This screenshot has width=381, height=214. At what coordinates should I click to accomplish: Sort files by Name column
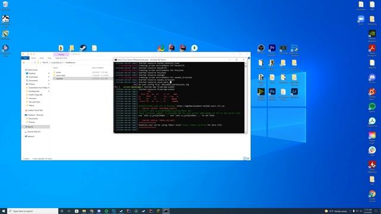coord(56,68)
